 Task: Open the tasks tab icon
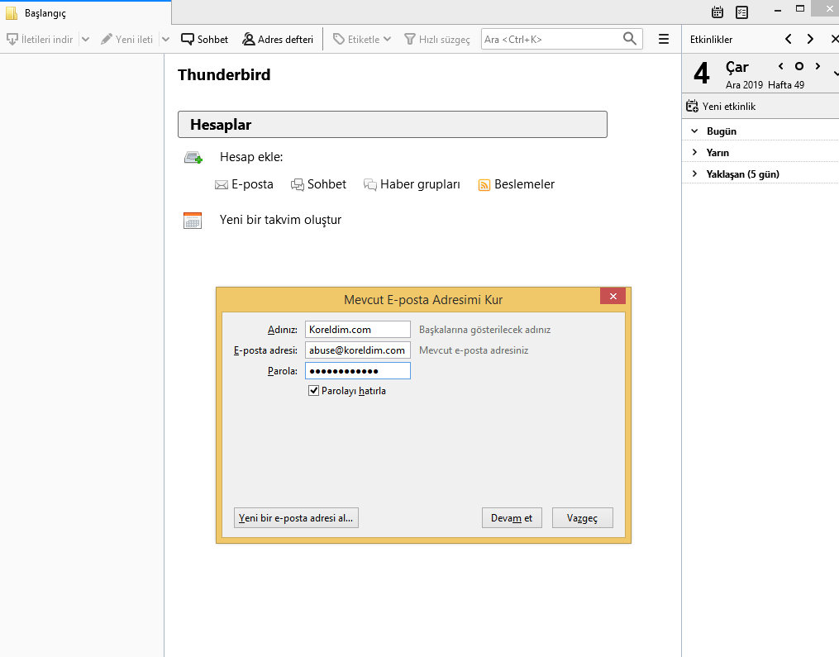click(741, 12)
